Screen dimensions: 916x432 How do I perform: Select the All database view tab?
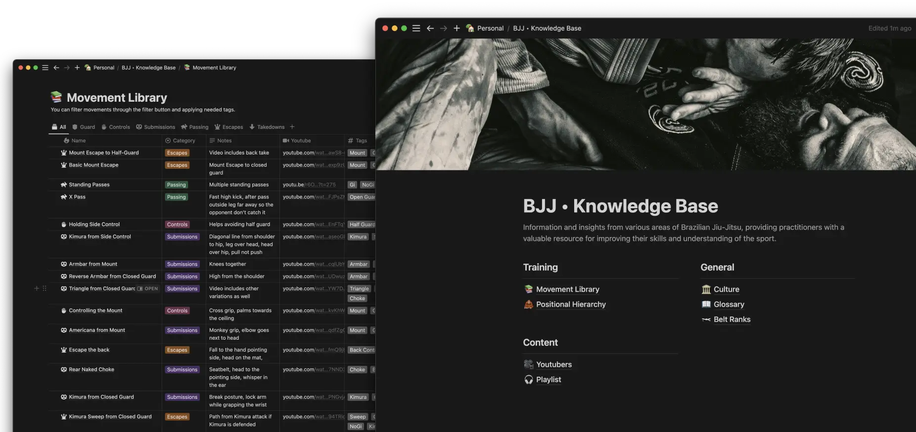[x=59, y=127]
